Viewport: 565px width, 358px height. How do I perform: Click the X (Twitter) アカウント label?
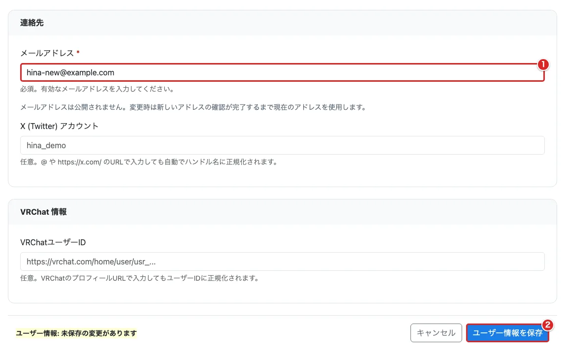tap(60, 126)
